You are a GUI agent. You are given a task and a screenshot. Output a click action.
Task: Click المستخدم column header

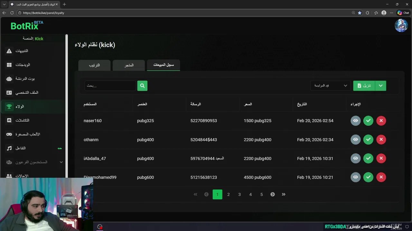(90, 104)
